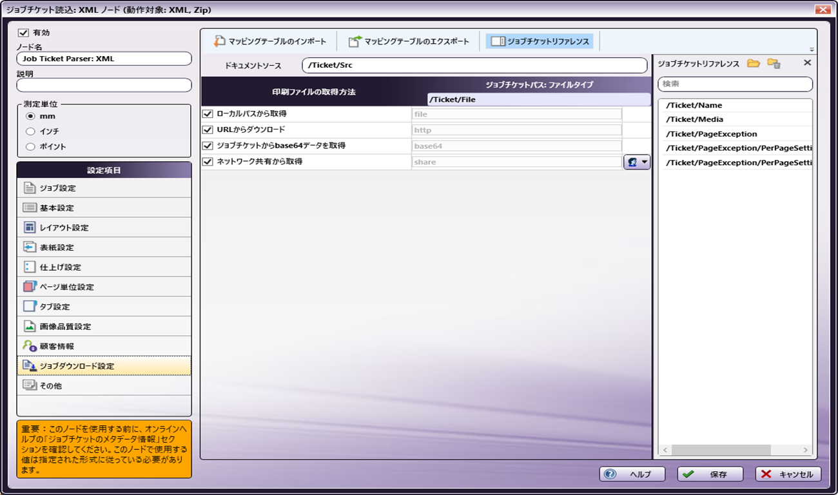Open the 表紙設定 category
The height and width of the screenshot is (495, 838).
tap(104, 247)
